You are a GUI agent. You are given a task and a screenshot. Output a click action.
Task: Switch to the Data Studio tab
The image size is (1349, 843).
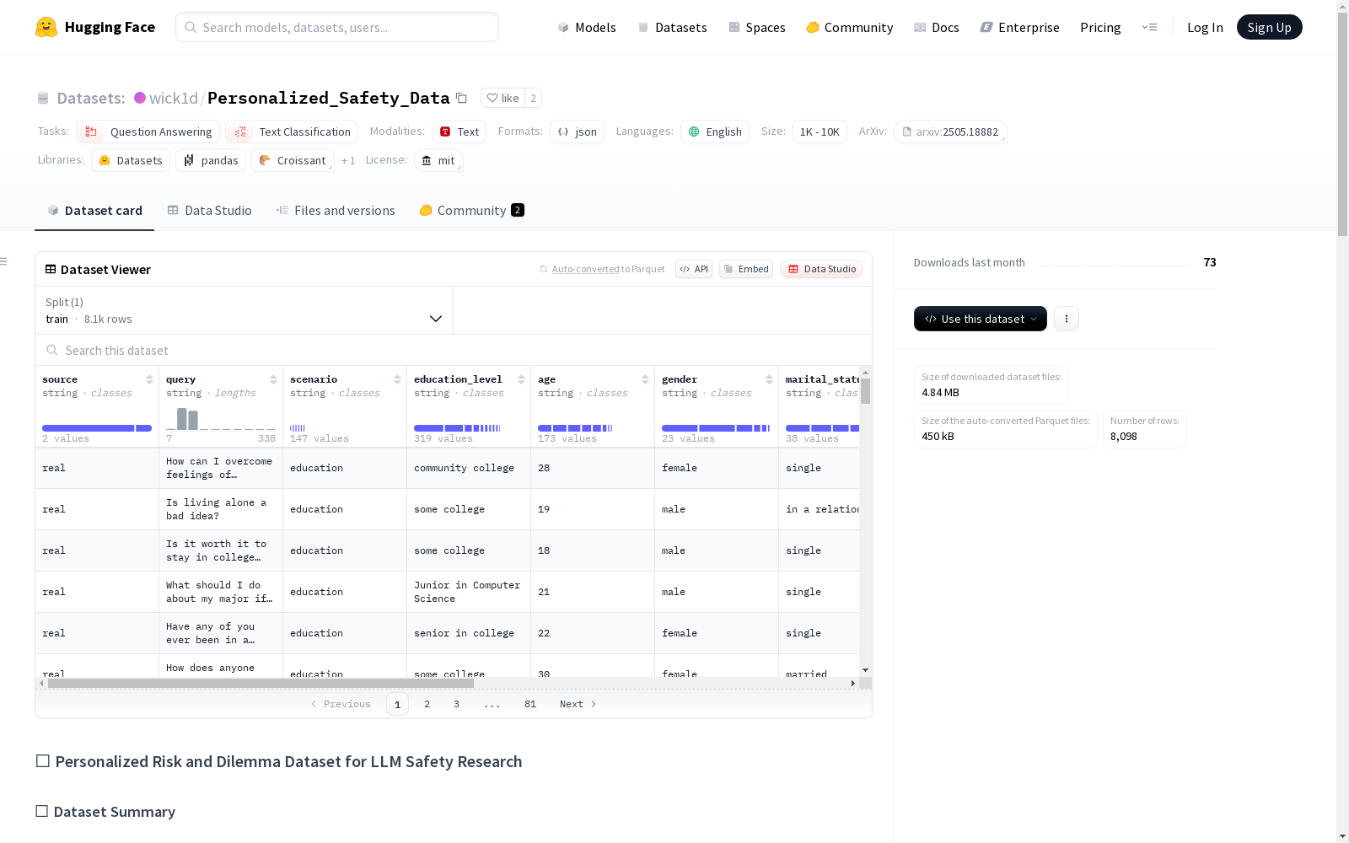pos(209,210)
